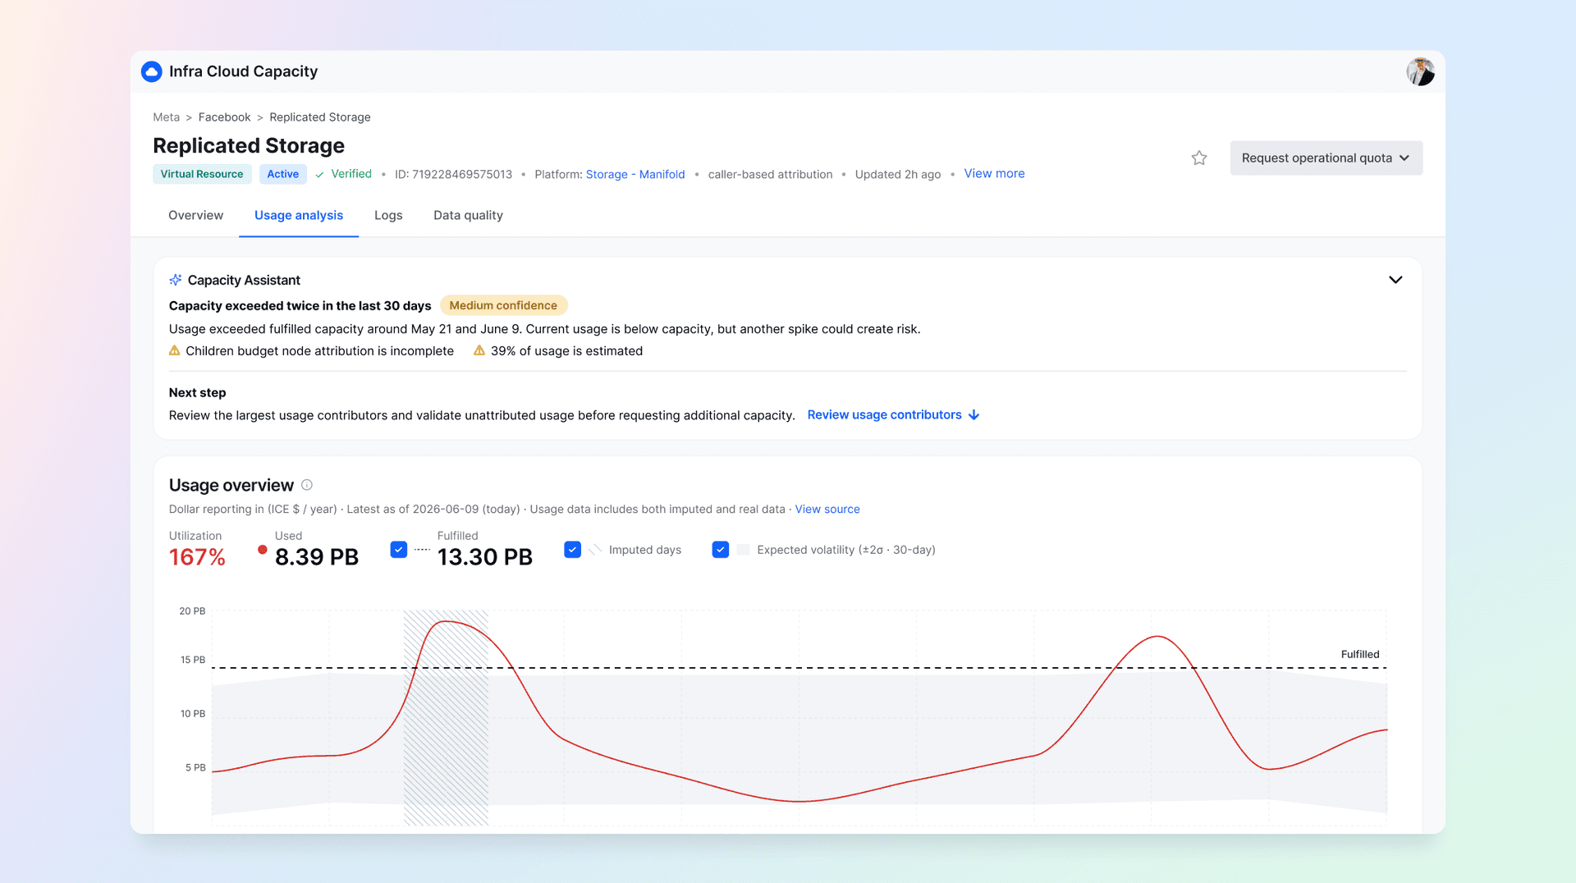Uncheck the Expected volatility checkbox
Viewport: 1576px width, 883px height.
(x=721, y=550)
